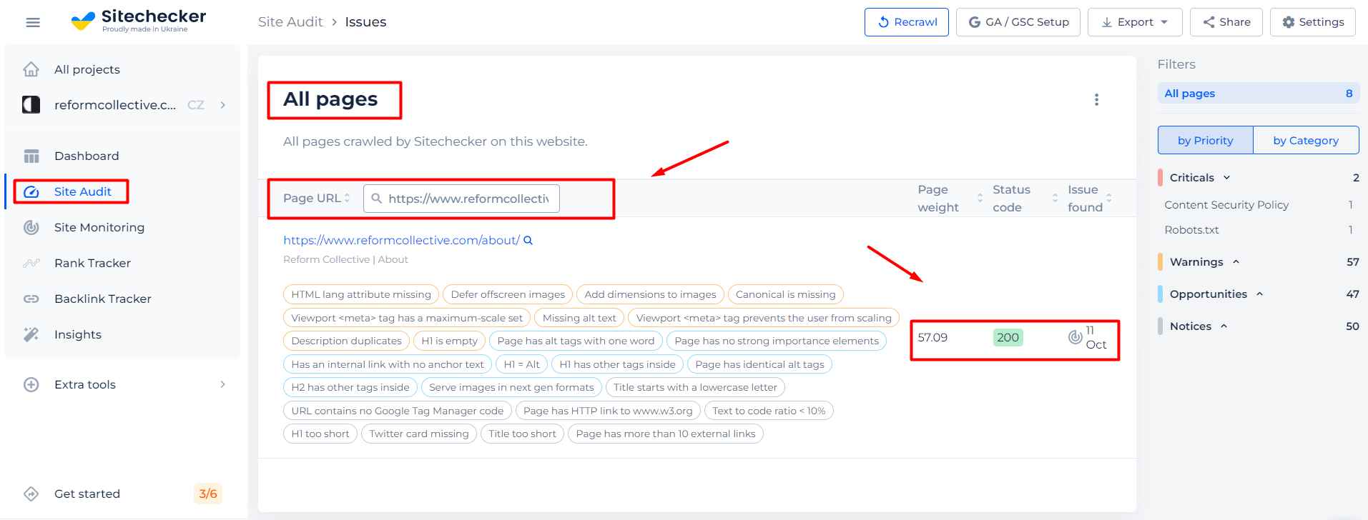The height and width of the screenshot is (520, 1368).
Task: Open the reformcollective.com/about/ page link
Action: pos(401,240)
